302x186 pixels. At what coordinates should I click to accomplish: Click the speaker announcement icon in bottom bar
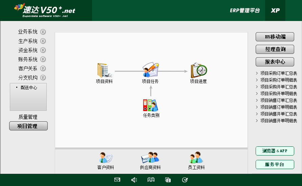[x=134, y=180]
